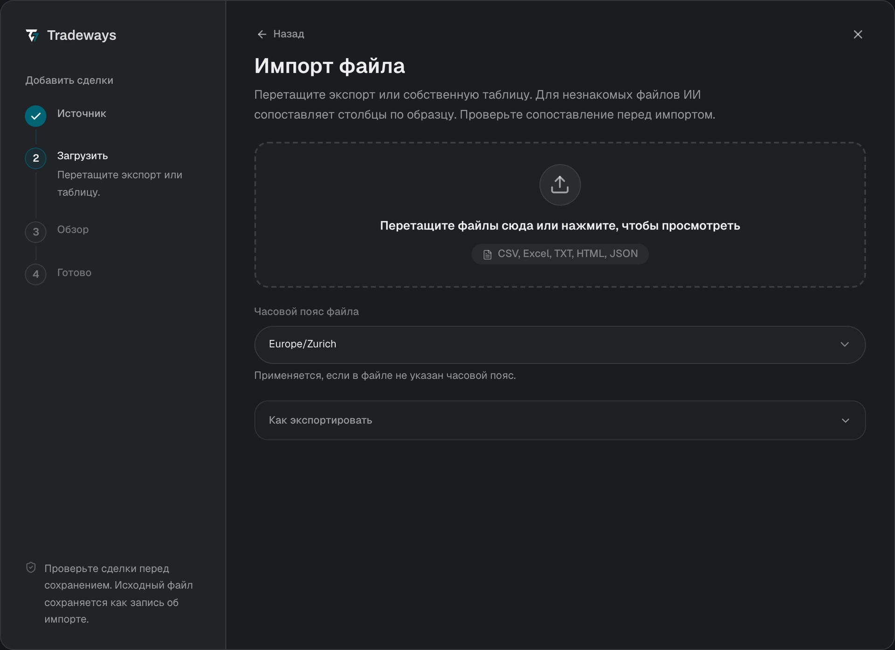Open the Europe/Zurich timezone dropdown
895x650 pixels.
pyautogui.click(x=560, y=345)
